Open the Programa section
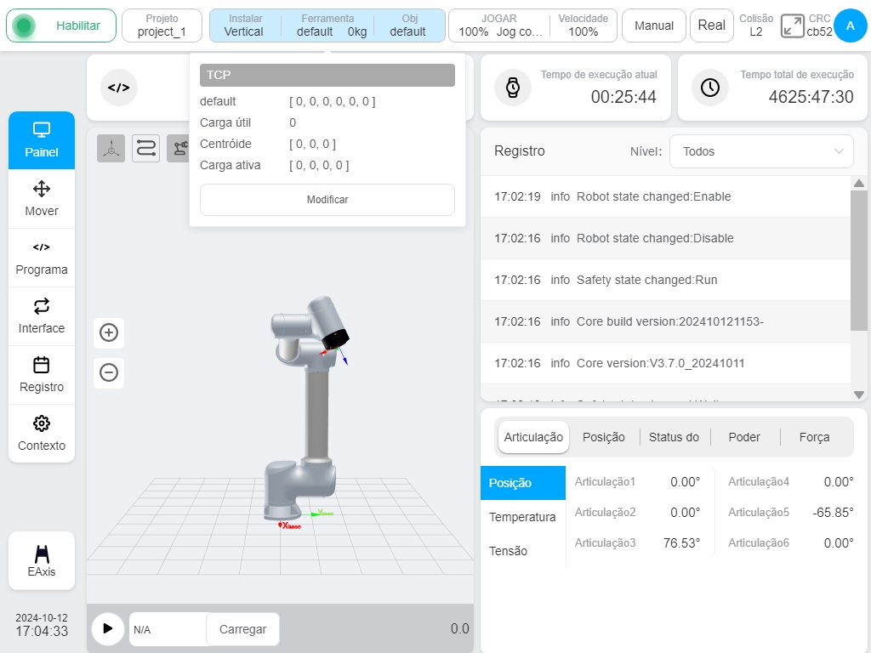The width and height of the screenshot is (871, 653). (42, 258)
